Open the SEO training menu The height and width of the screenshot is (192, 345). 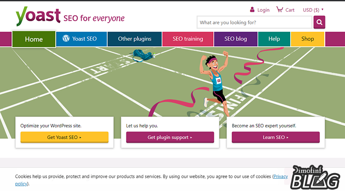click(188, 39)
